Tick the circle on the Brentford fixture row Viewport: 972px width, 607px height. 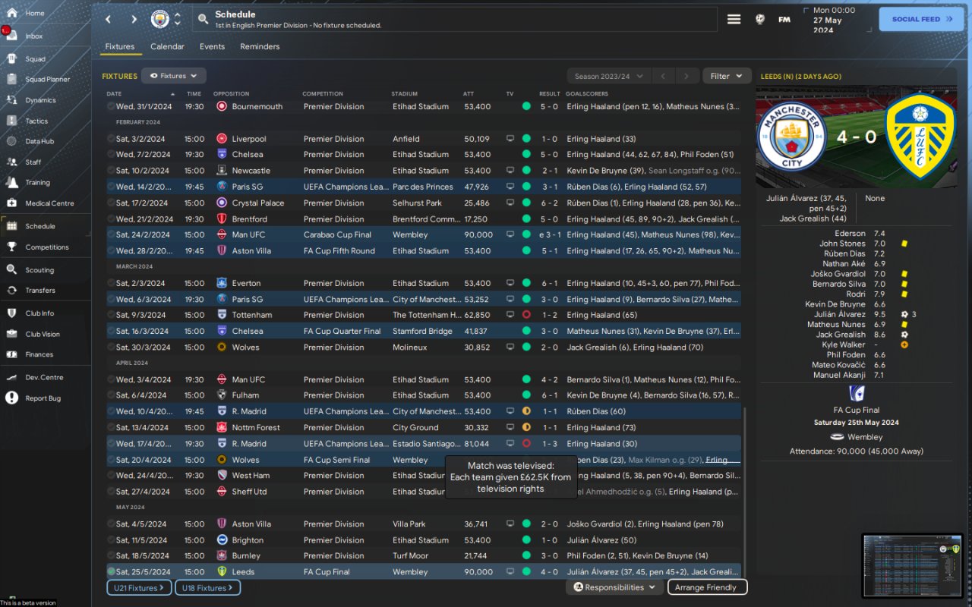112,219
